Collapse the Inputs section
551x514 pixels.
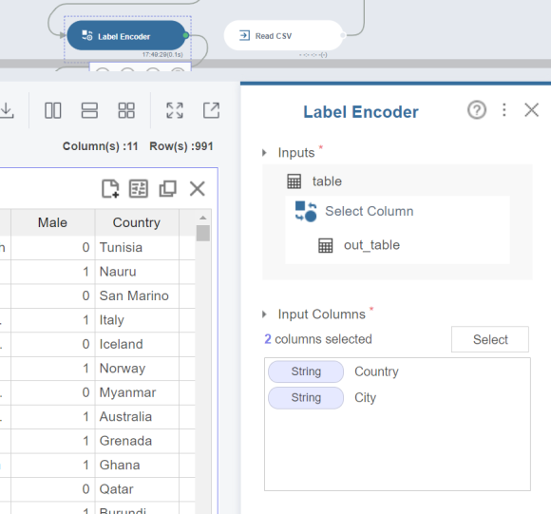click(x=265, y=153)
